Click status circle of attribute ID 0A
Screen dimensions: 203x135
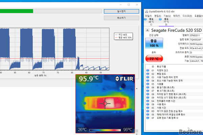point(148,101)
